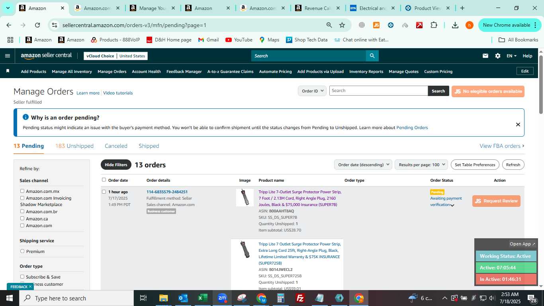Viewport: 544px width, 306px height.
Task: Click the New Chrome available button
Action: pos(509,25)
